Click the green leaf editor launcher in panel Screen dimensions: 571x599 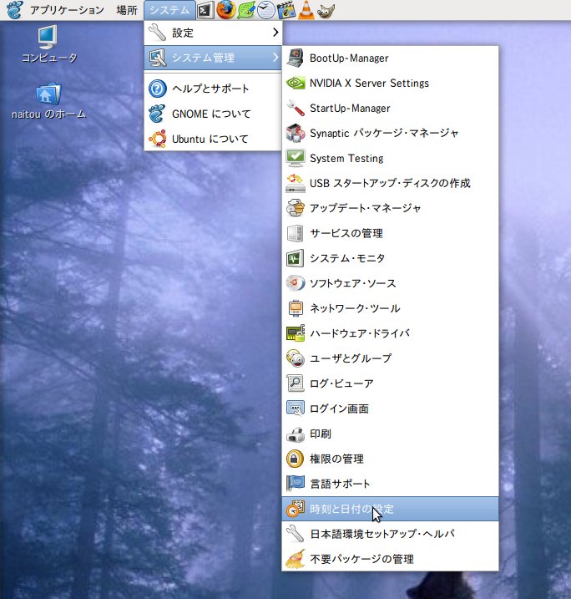click(246, 10)
